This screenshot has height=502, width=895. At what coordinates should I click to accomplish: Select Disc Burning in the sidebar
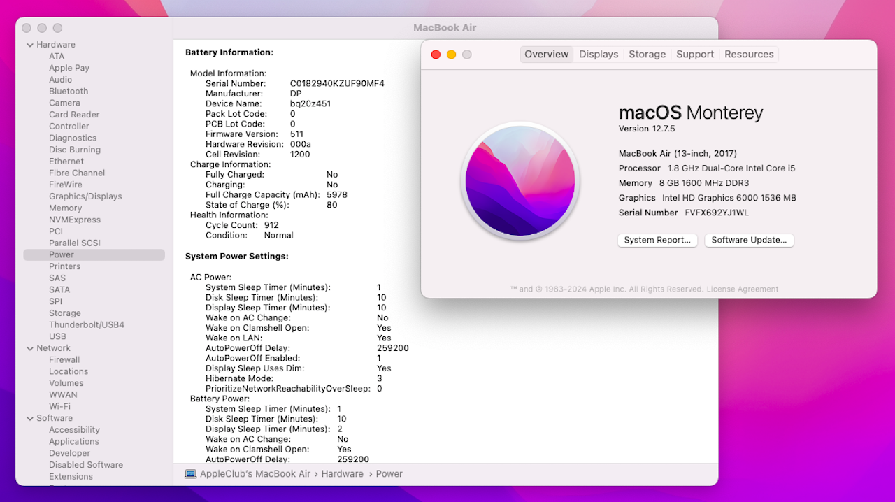pyautogui.click(x=75, y=150)
